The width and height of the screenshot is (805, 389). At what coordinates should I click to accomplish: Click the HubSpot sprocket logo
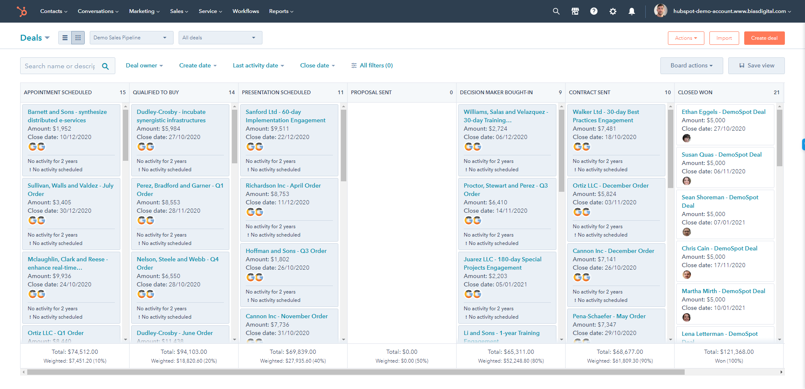(22, 11)
